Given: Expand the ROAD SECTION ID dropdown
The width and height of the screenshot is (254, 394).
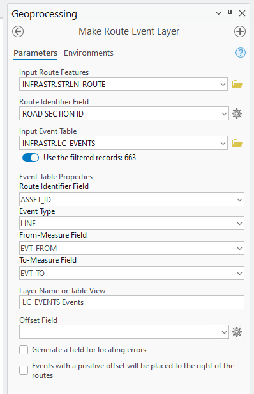Looking at the screenshot, I should point(224,114).
